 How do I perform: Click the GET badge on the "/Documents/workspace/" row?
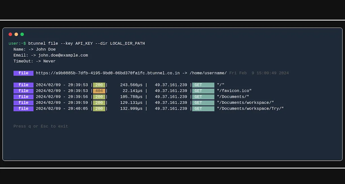point(203,103)
